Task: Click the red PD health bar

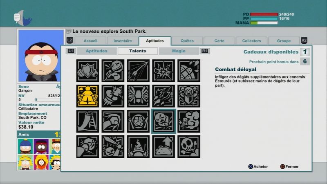Action: [x=264, y=14]
